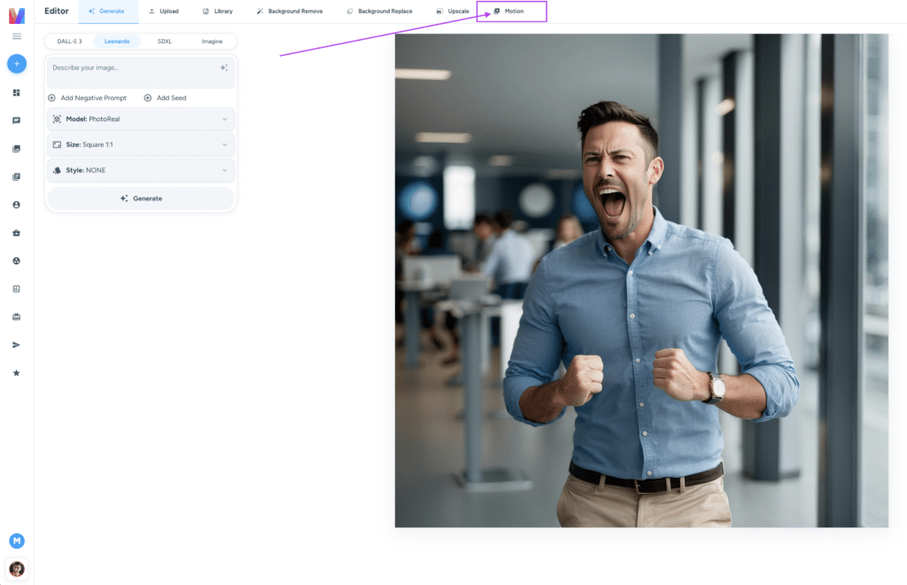Click the generated image of cheering man
The height and width of the screenshot is (585, 907).
(641, 281)
